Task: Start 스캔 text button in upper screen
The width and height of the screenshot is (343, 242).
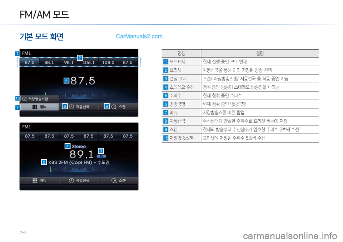Action: pos(122,107)
